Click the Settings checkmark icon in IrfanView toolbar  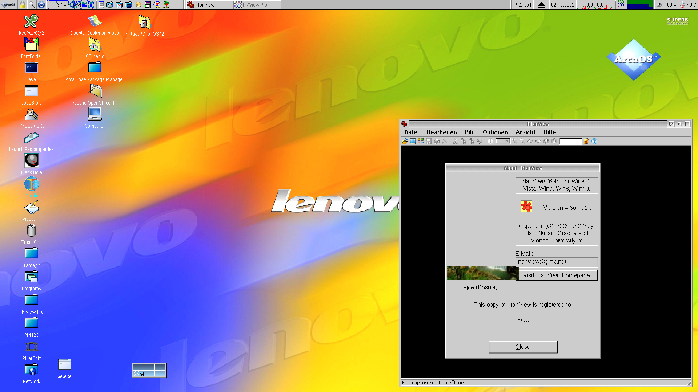pos(586,142)
